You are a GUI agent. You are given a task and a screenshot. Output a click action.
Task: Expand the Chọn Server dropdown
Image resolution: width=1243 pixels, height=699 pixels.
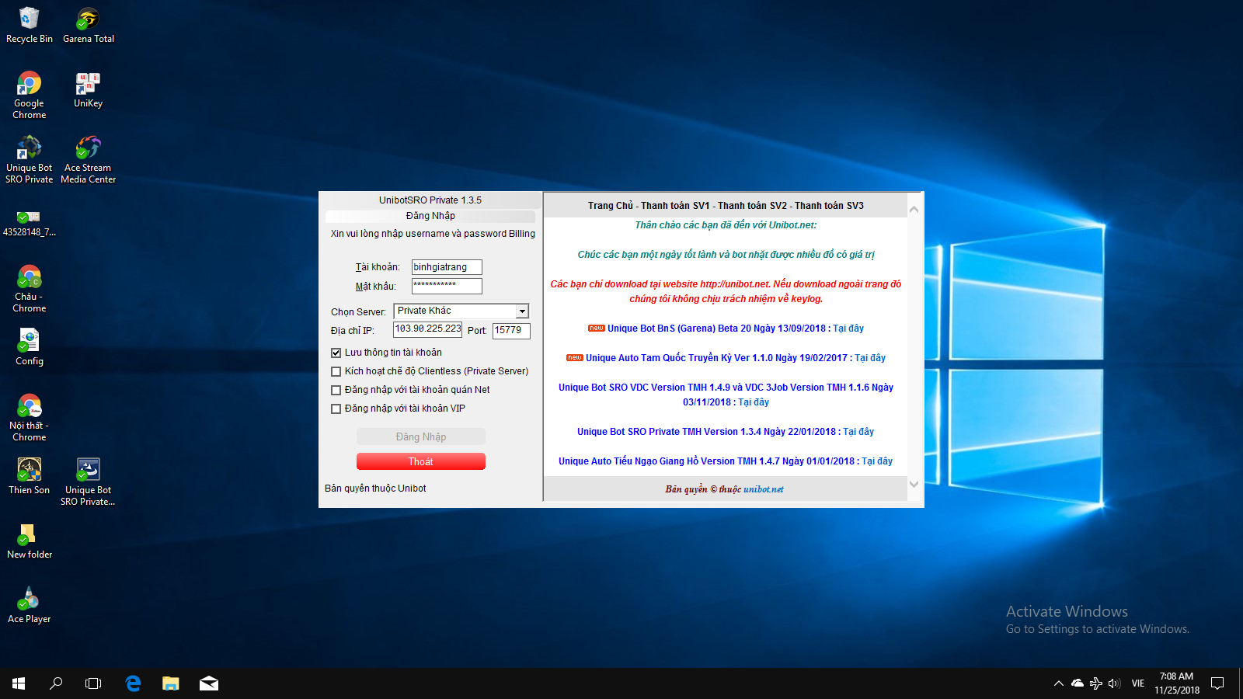pyautogui.click(x=522, y=311)
